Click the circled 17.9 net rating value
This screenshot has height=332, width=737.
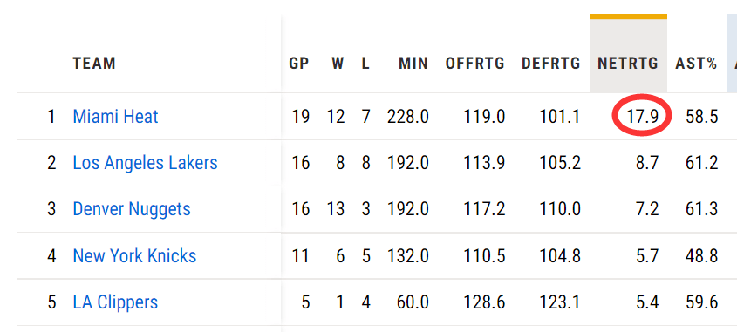tap(643, 117)
